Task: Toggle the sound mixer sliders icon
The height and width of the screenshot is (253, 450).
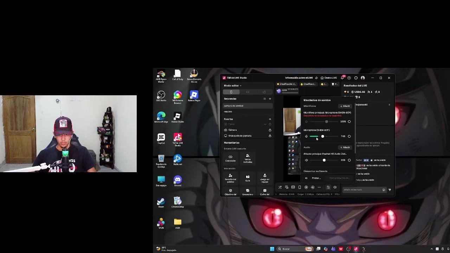Action: pos(328,187)
